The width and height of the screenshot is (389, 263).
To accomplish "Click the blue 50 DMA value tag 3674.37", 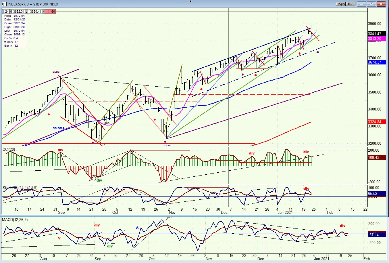I will point(376,62).
